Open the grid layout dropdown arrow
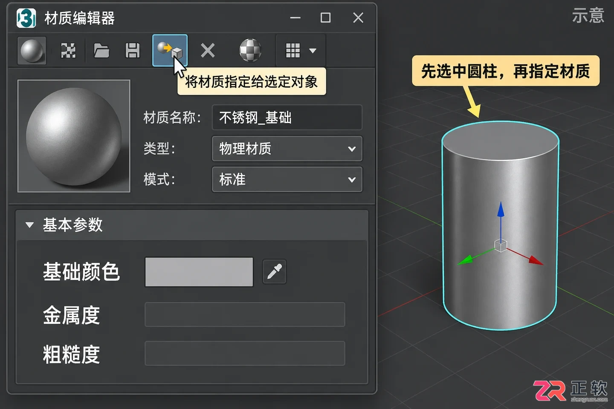 click(313, 51)
